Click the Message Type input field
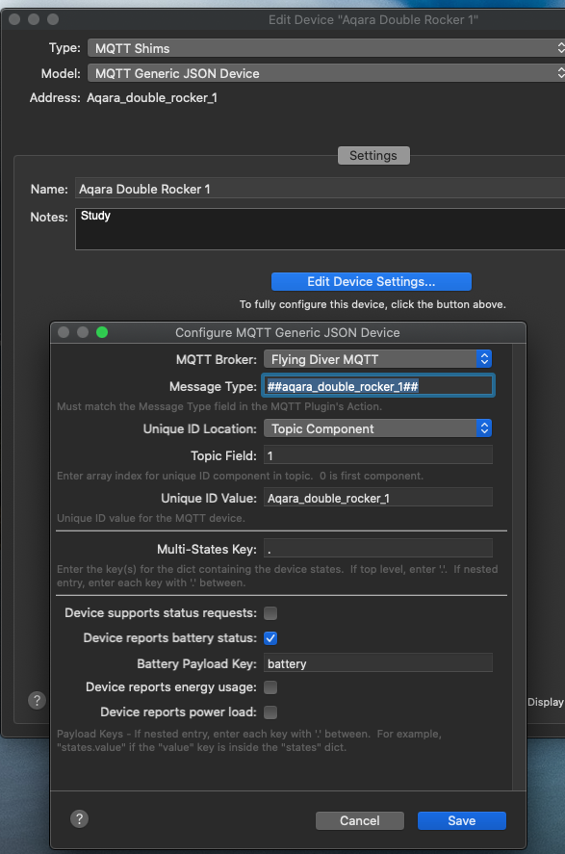The width and height of the screenshot is (565, 854). 377,386
